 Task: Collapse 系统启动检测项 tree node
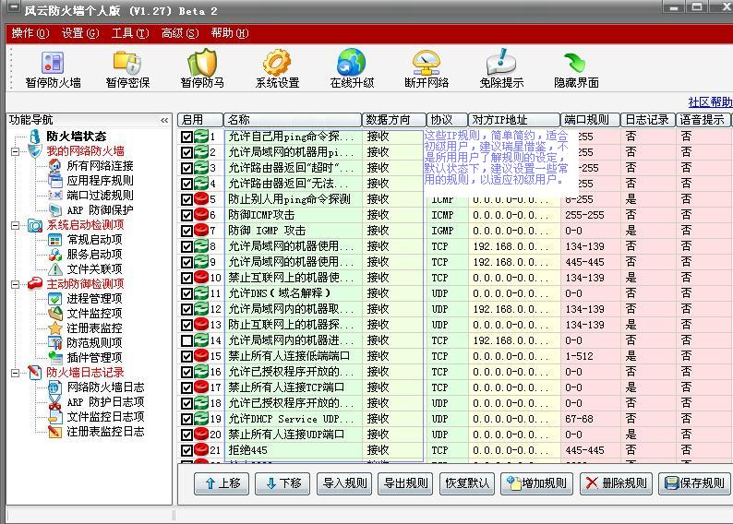[16, 225]
